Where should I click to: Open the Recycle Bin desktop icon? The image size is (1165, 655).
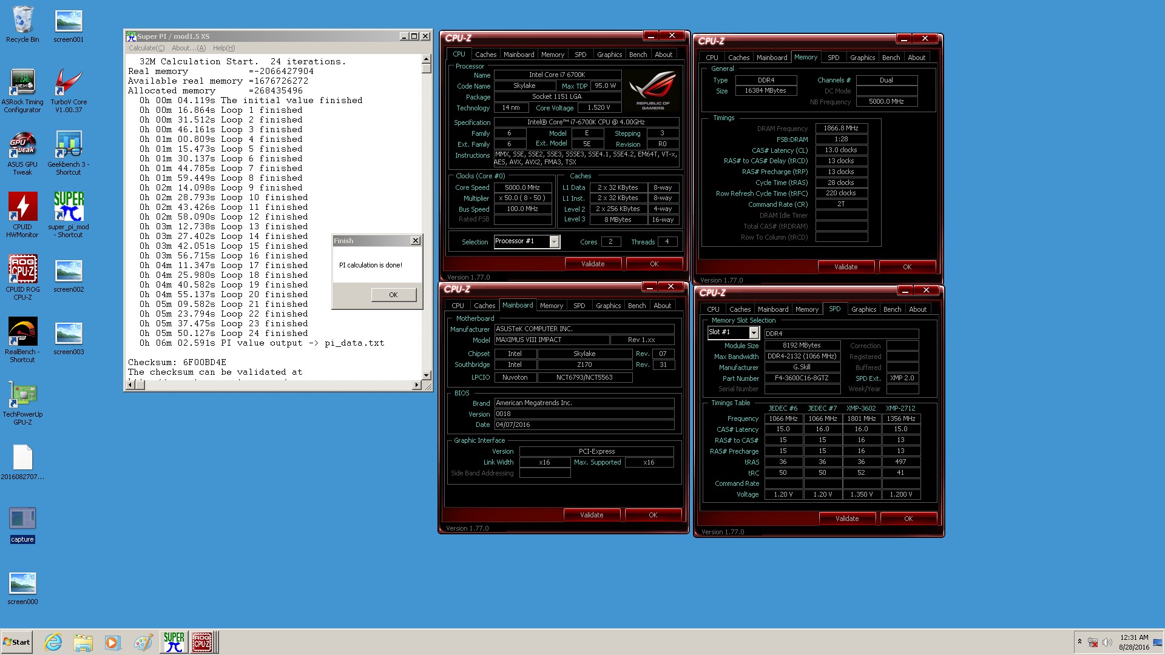[22, 24]
